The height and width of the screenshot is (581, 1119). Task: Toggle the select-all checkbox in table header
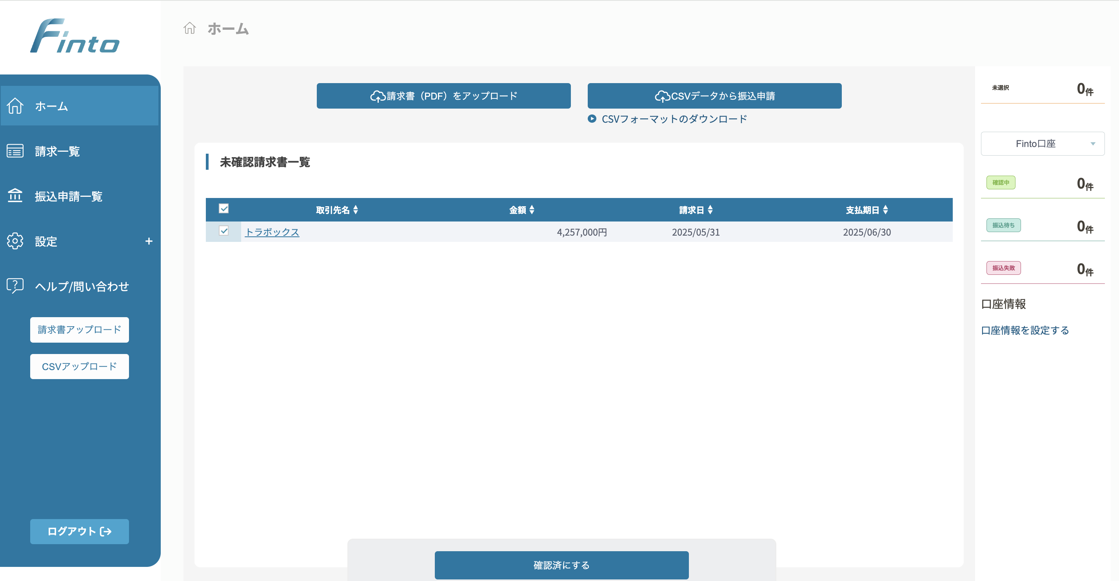pos(224,209)
